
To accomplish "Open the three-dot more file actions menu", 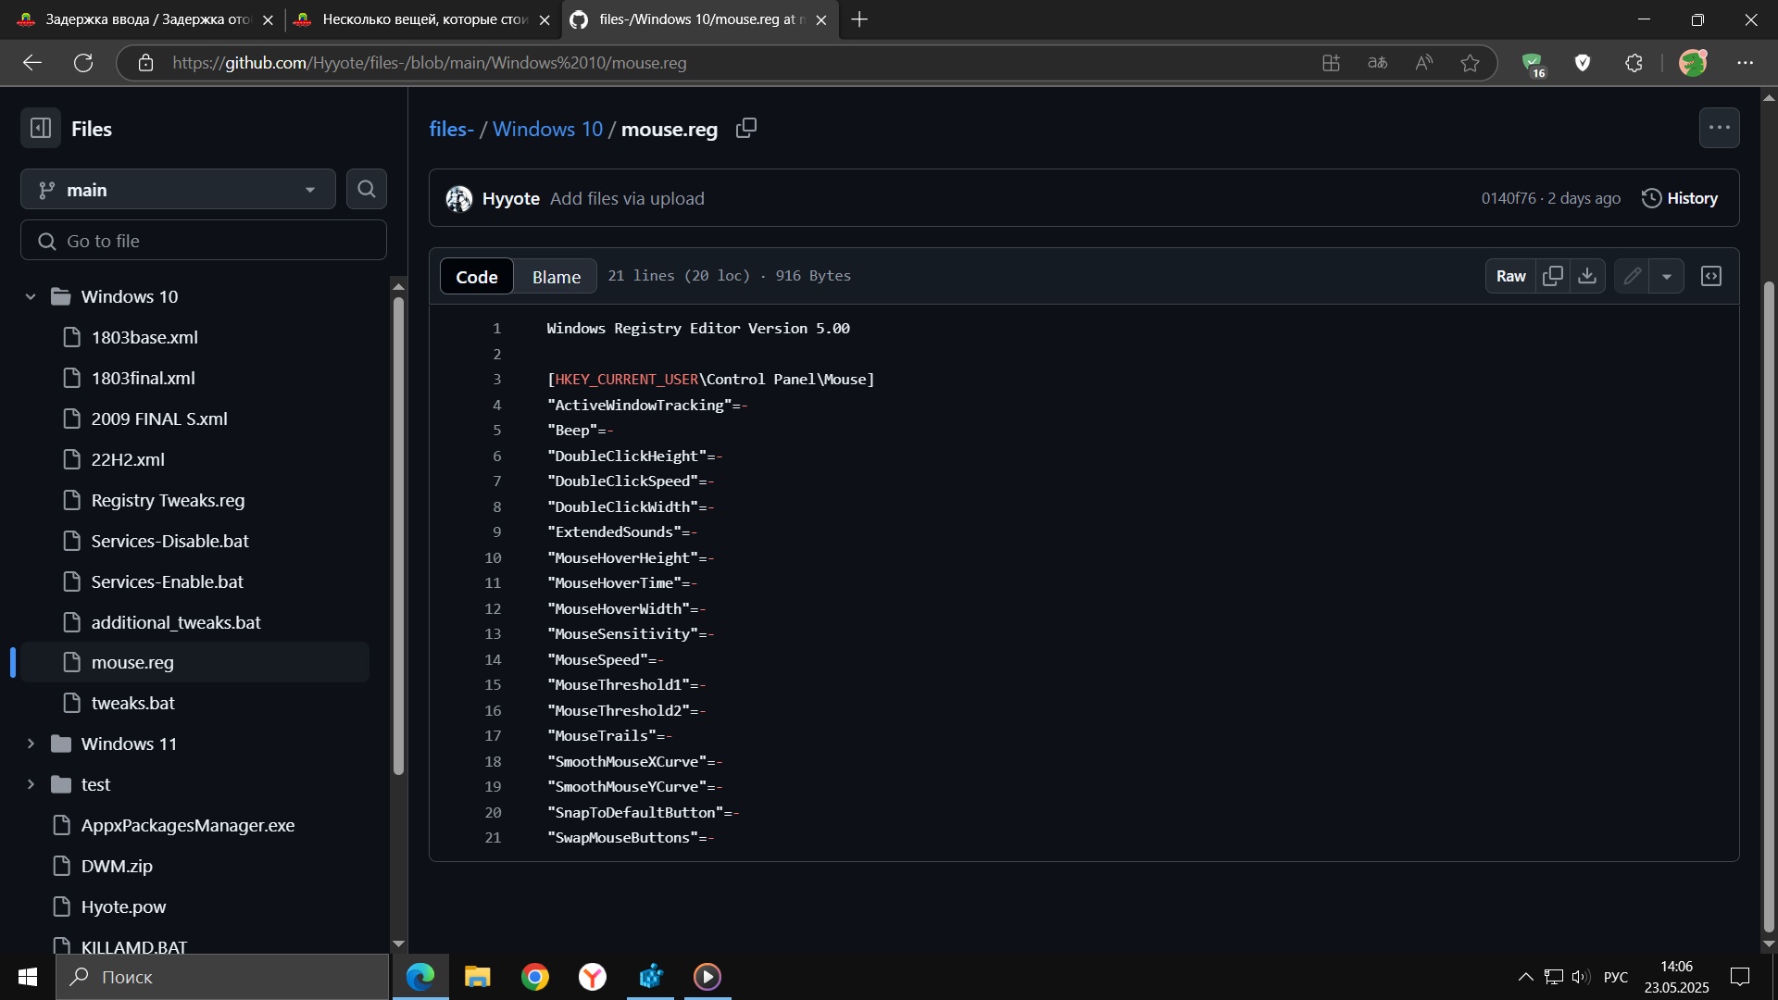I will [1719, 128].
